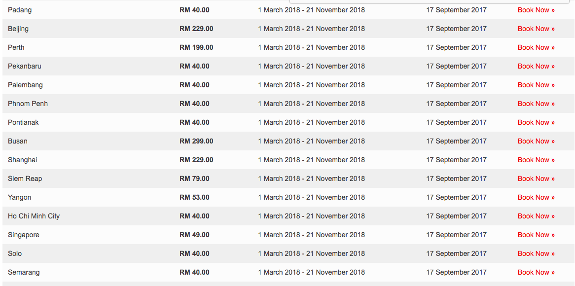Open Book Now link for Yangon
The width and height of the screenshot is (575, 286).
click(x=536, y=197)
